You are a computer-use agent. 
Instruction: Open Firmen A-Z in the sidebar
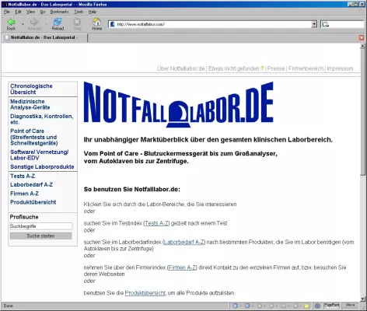click(24, 194)
